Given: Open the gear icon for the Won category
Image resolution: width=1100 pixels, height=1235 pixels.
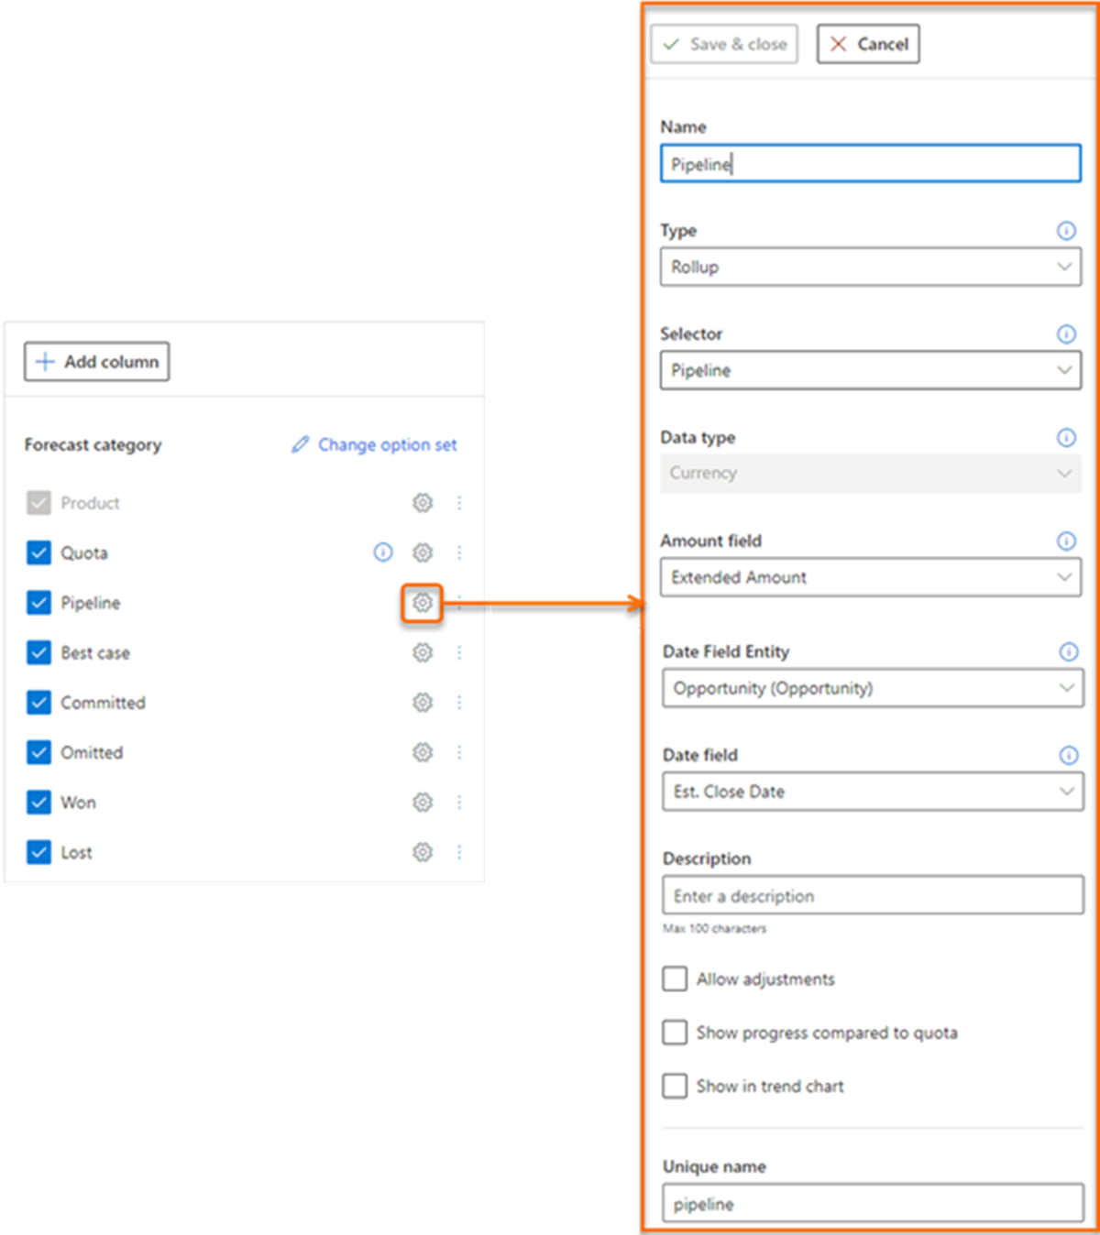Looking at the screenshot, I should (x=423, y=803).
